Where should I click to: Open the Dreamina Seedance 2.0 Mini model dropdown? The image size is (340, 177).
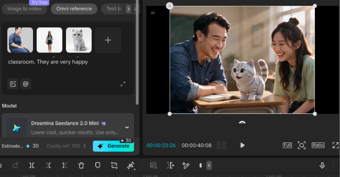tap(127, 127)
